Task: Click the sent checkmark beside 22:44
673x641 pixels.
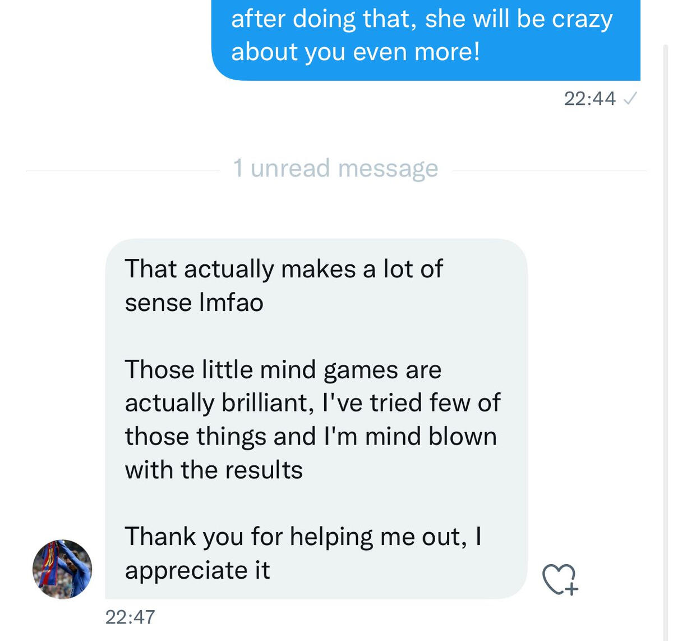Action: (630, 99)
